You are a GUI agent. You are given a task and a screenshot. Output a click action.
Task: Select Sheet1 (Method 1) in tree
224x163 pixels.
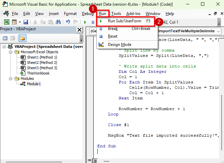[42, 57]
